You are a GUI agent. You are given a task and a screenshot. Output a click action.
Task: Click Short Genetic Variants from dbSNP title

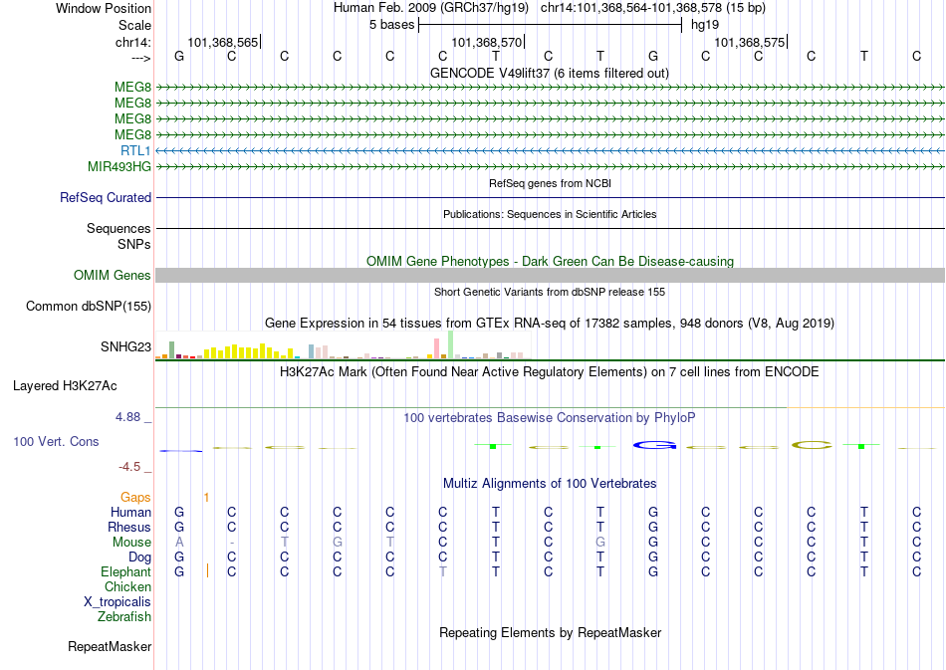(x=550, y=292)
